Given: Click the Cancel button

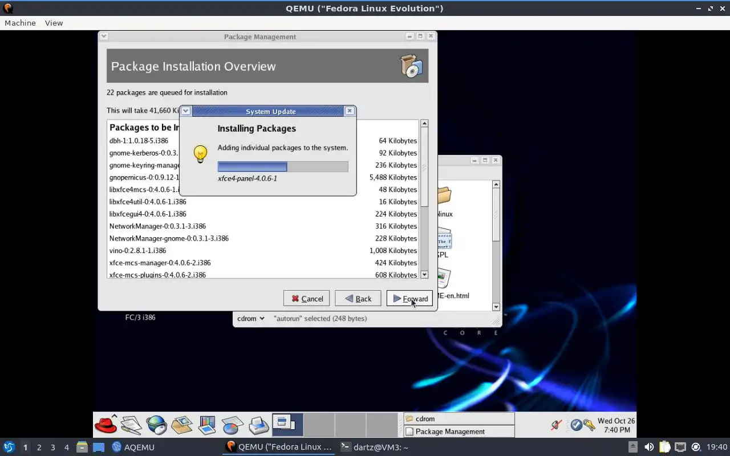Looking at the screenshot, I should click(307, 298).
